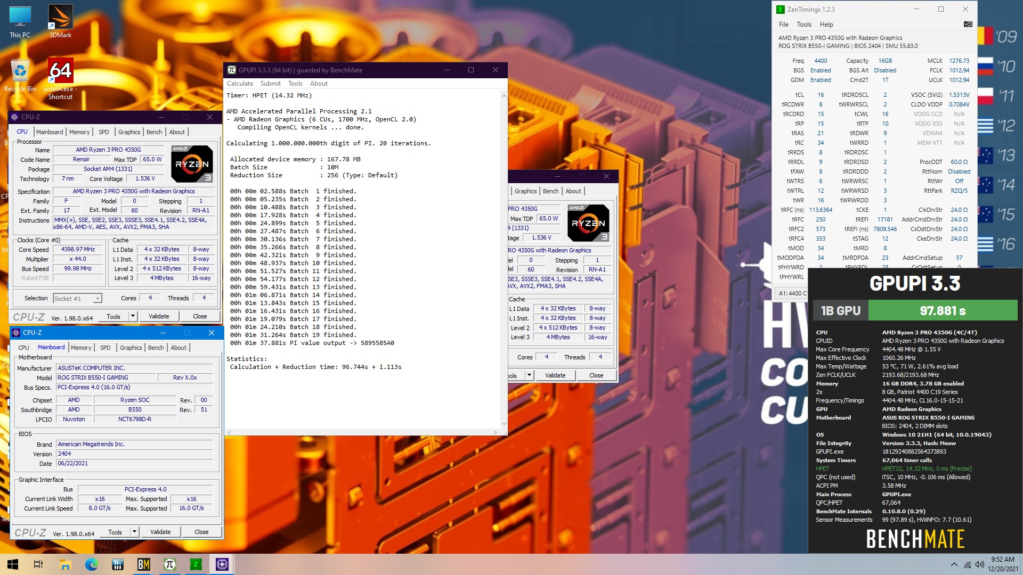Open the 3DMark desktop shortcut

pos(60,22)
